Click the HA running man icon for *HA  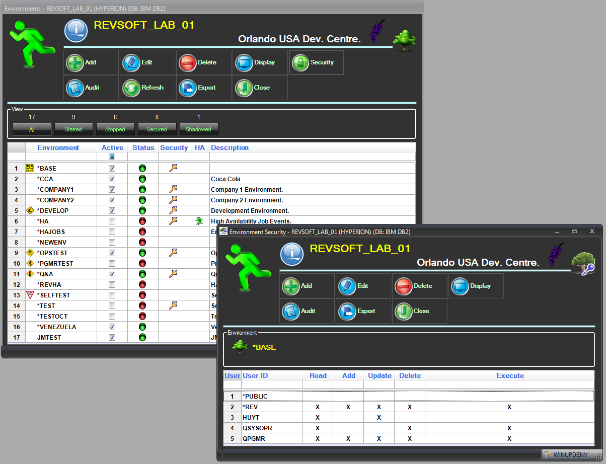coord(199,221)
